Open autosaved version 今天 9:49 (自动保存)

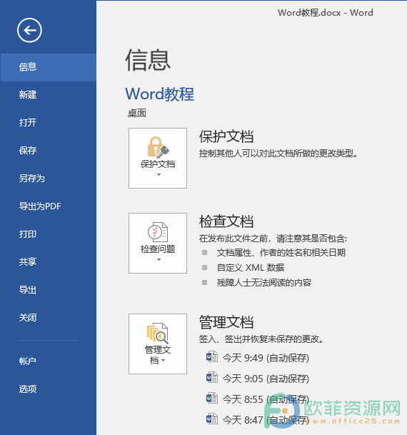click(x=266, y=358)
